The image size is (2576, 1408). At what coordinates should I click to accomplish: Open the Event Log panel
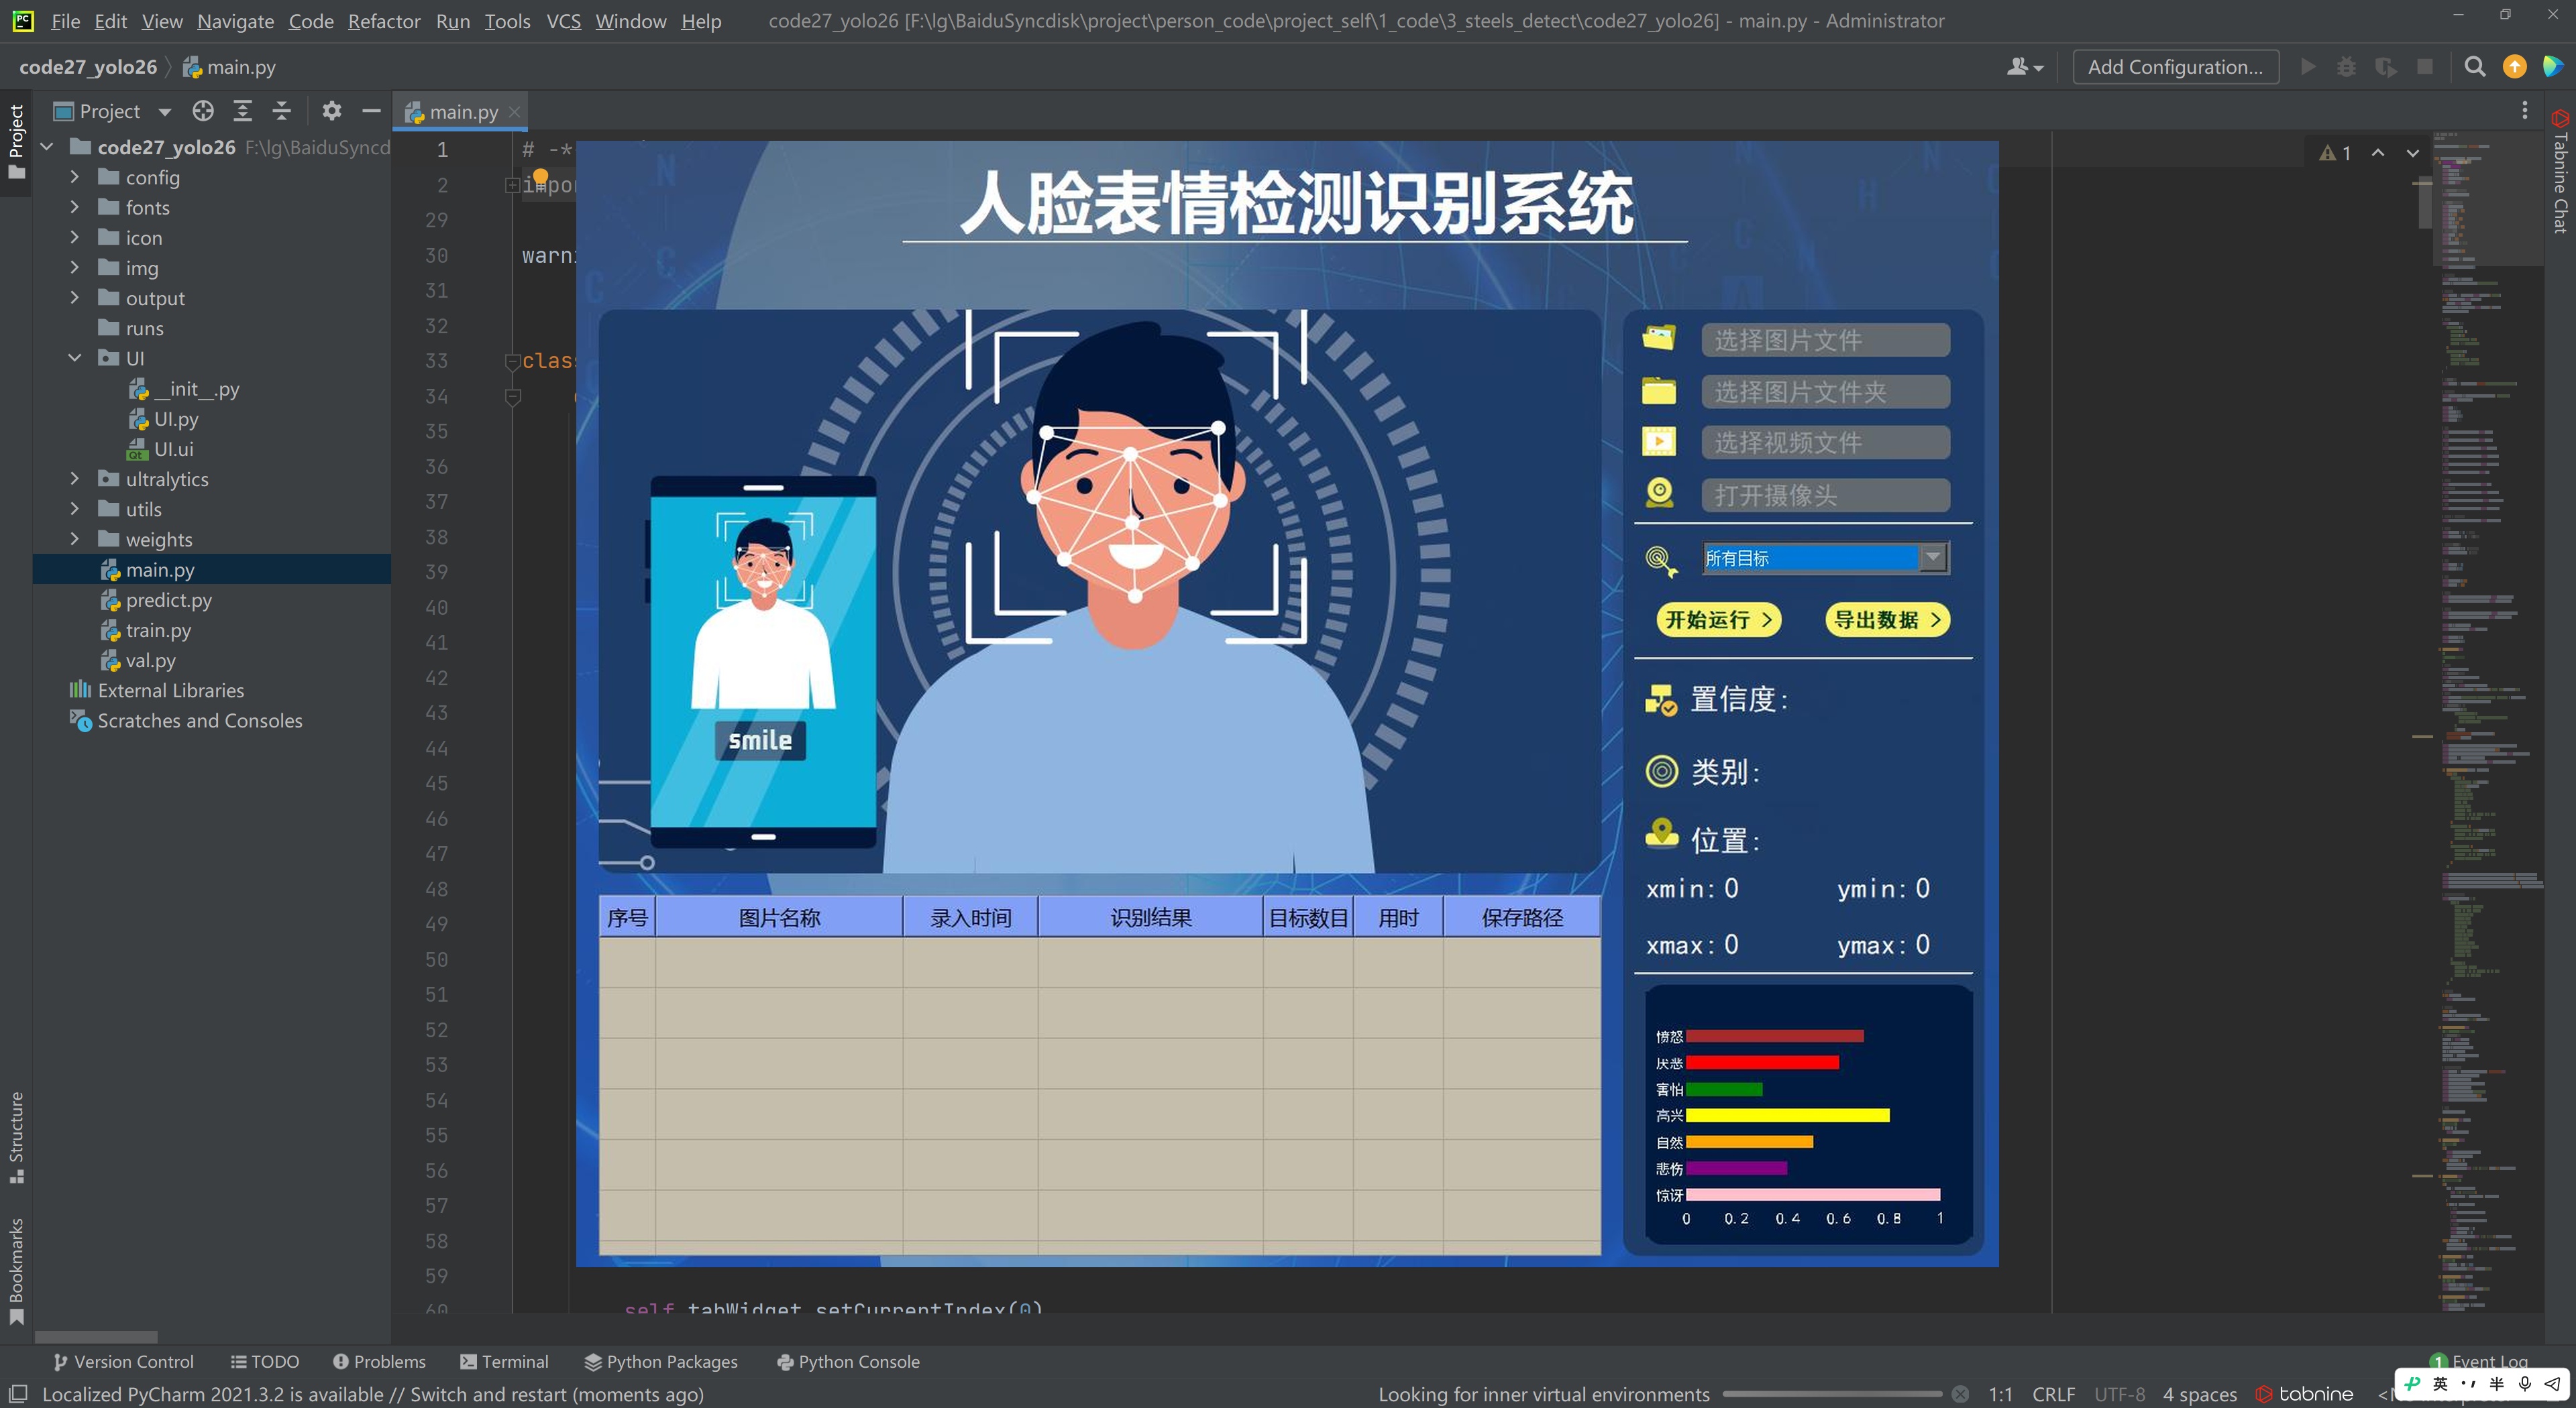(2478, 1360)
